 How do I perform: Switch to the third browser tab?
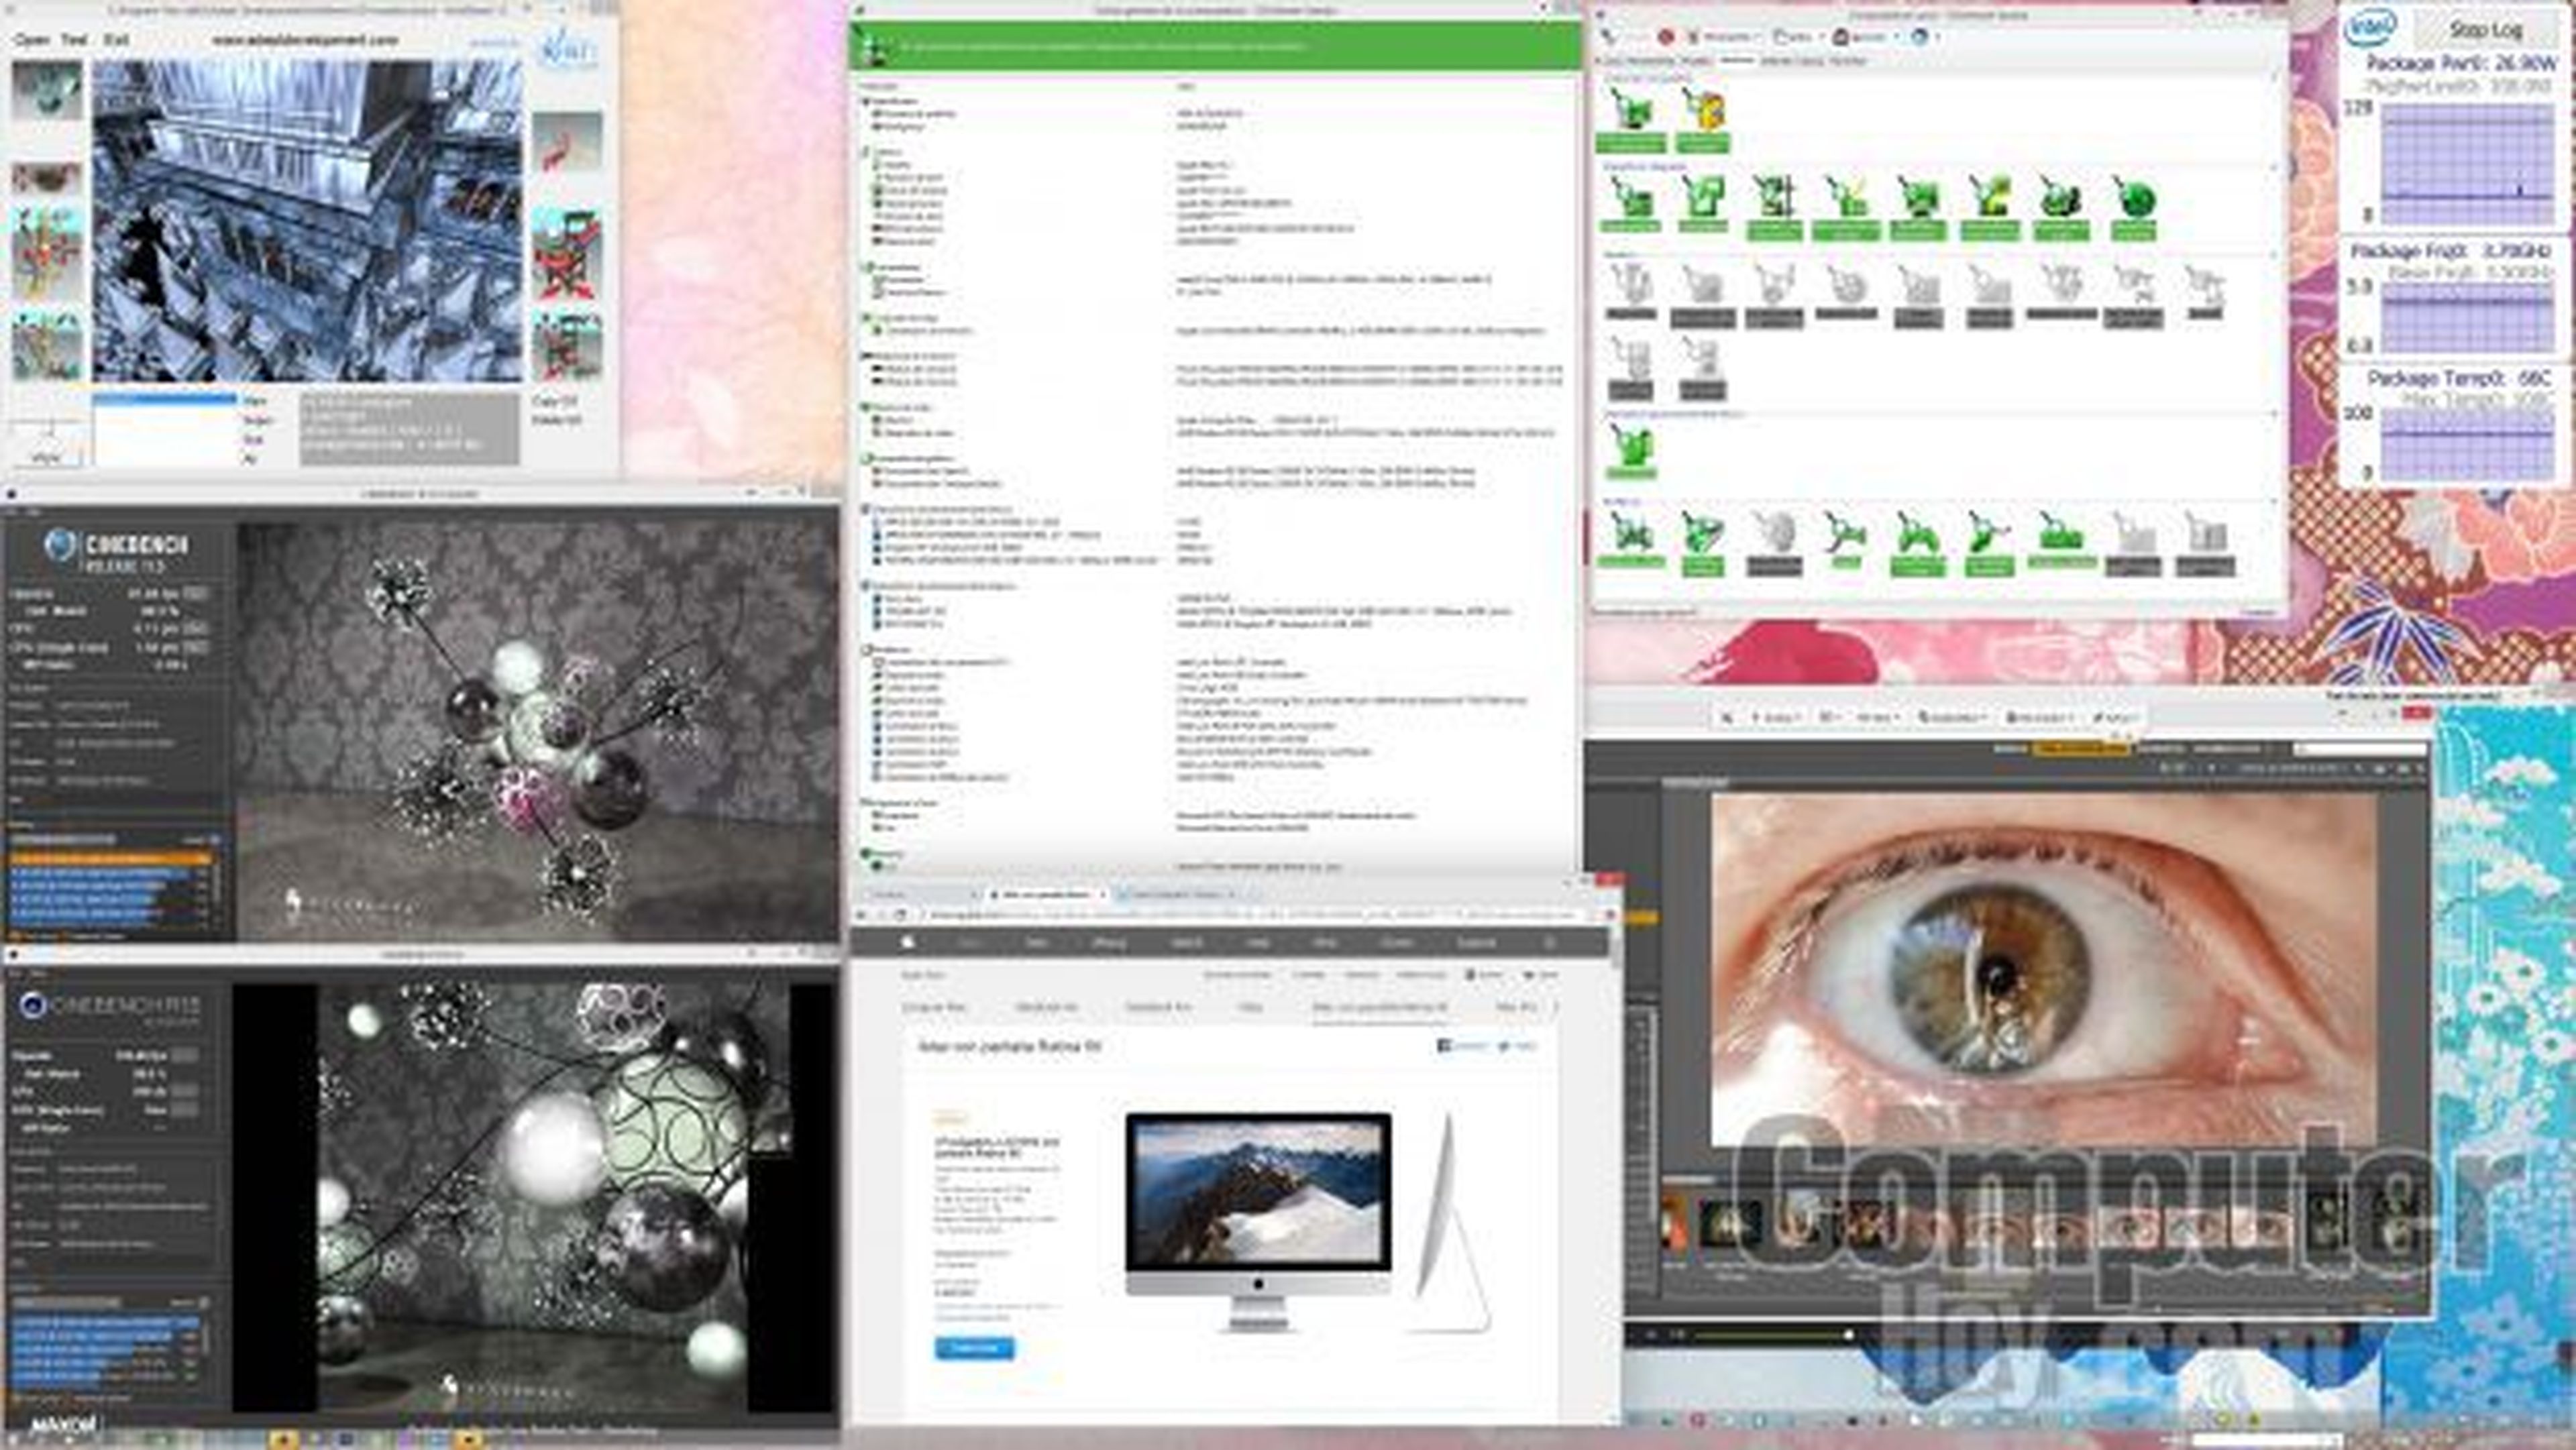[x=1180, y=894]
